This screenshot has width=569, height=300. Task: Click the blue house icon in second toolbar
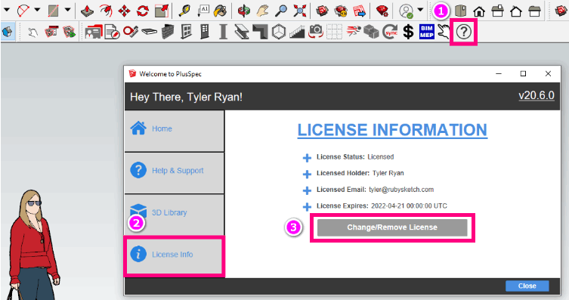tap(8, 32)
